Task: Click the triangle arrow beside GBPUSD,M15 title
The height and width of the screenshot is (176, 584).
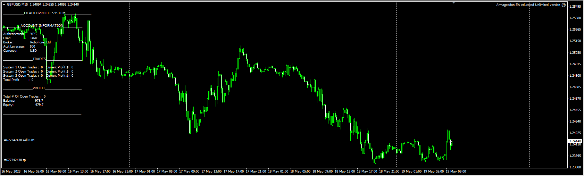Action: pos(4,5)
